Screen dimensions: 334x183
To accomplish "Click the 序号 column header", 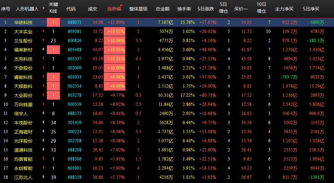I will tap(5, 9).
